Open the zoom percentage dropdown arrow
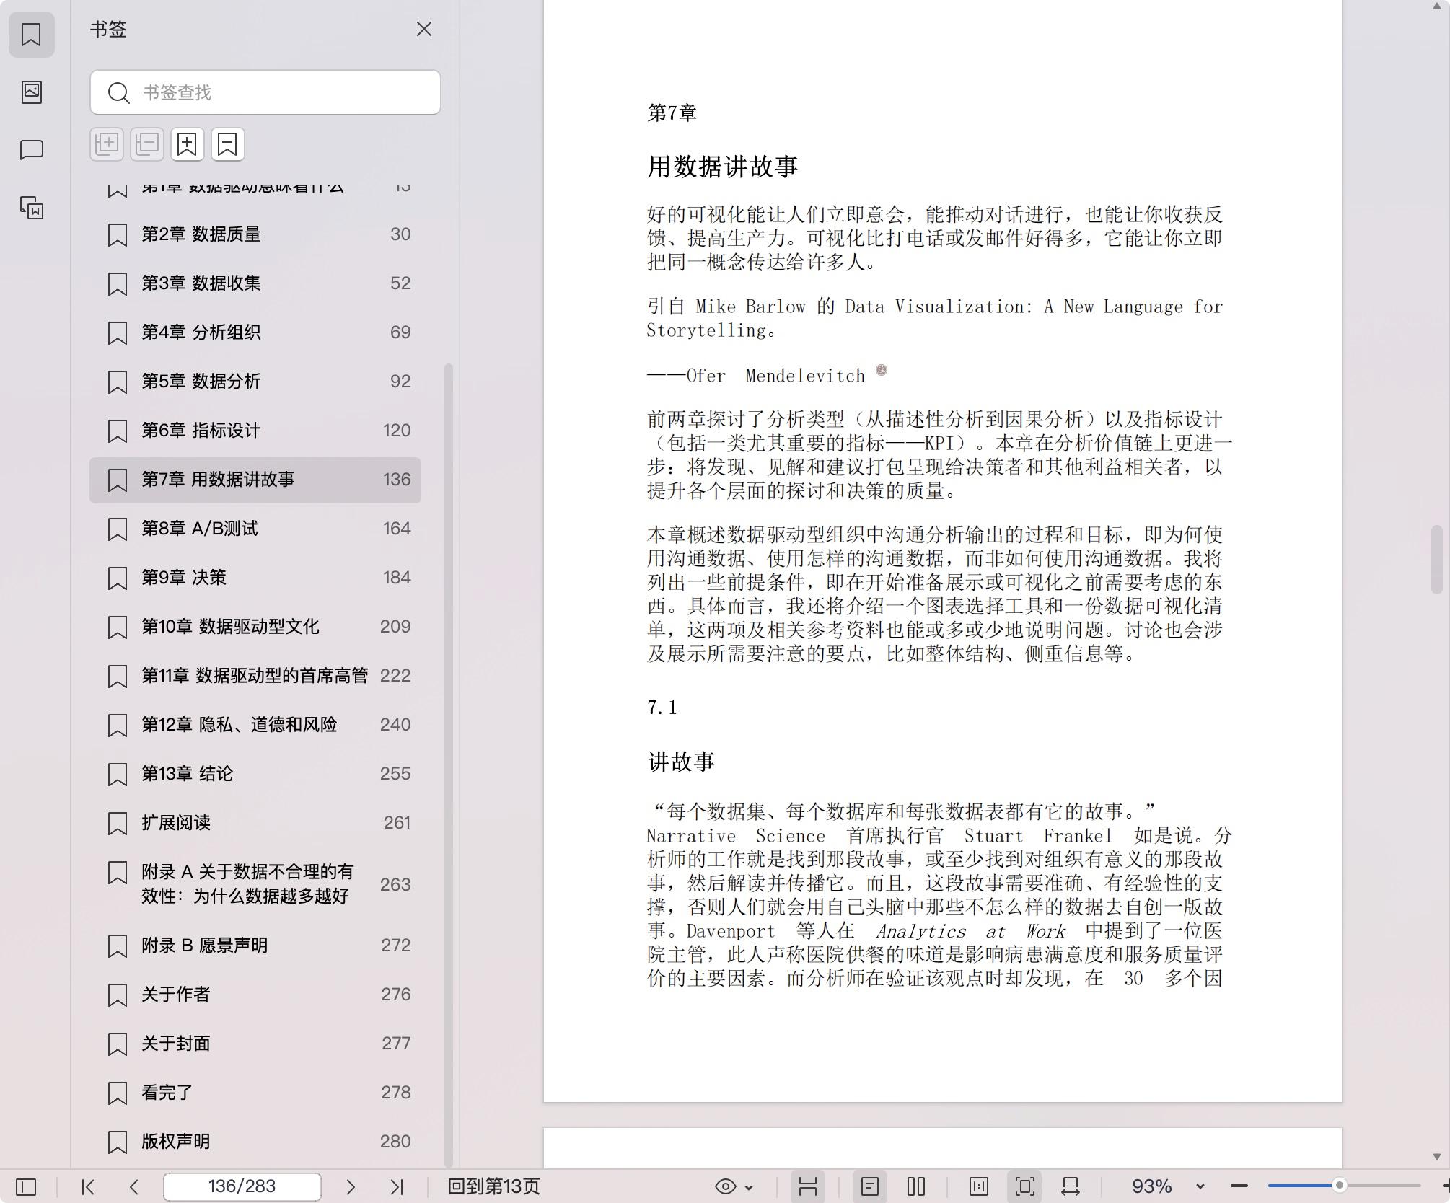This screenshot has height=1203, width=1450. [x=1200, y=1187]
